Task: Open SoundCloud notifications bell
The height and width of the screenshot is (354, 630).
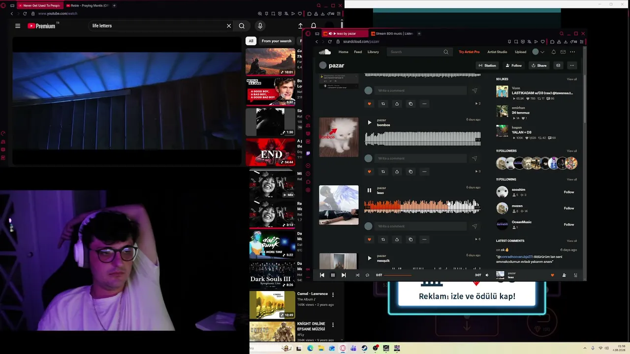Action: pyautogui.click(x=553, y=52)
